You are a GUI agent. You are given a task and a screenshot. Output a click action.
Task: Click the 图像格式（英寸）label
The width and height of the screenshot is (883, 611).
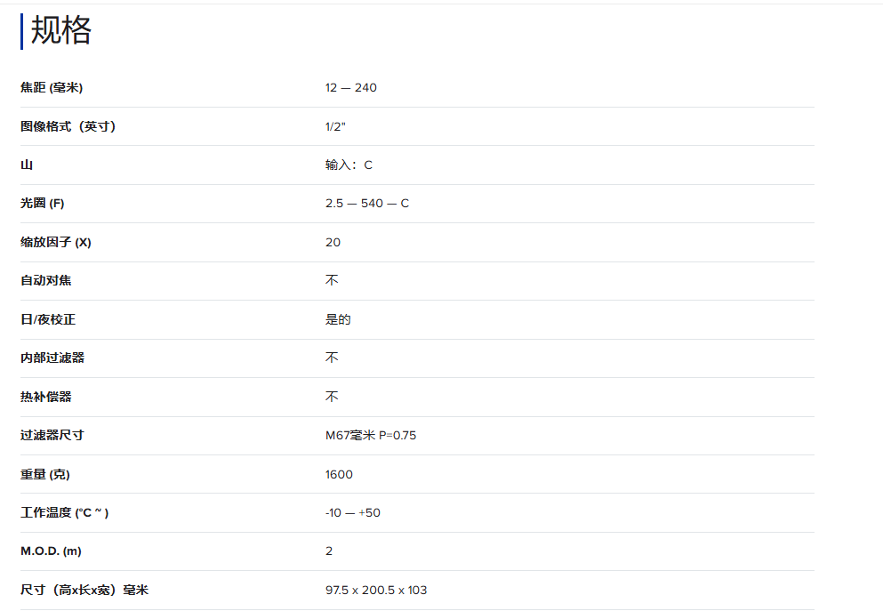click(x=68, y=126)
